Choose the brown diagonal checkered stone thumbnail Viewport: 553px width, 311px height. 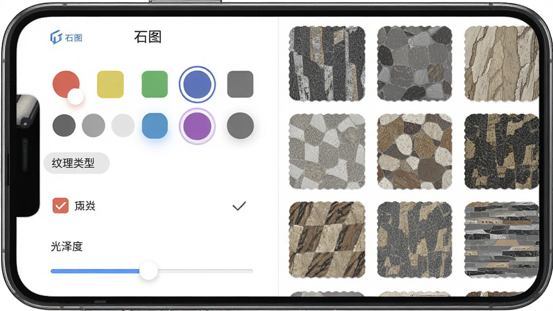327,239
